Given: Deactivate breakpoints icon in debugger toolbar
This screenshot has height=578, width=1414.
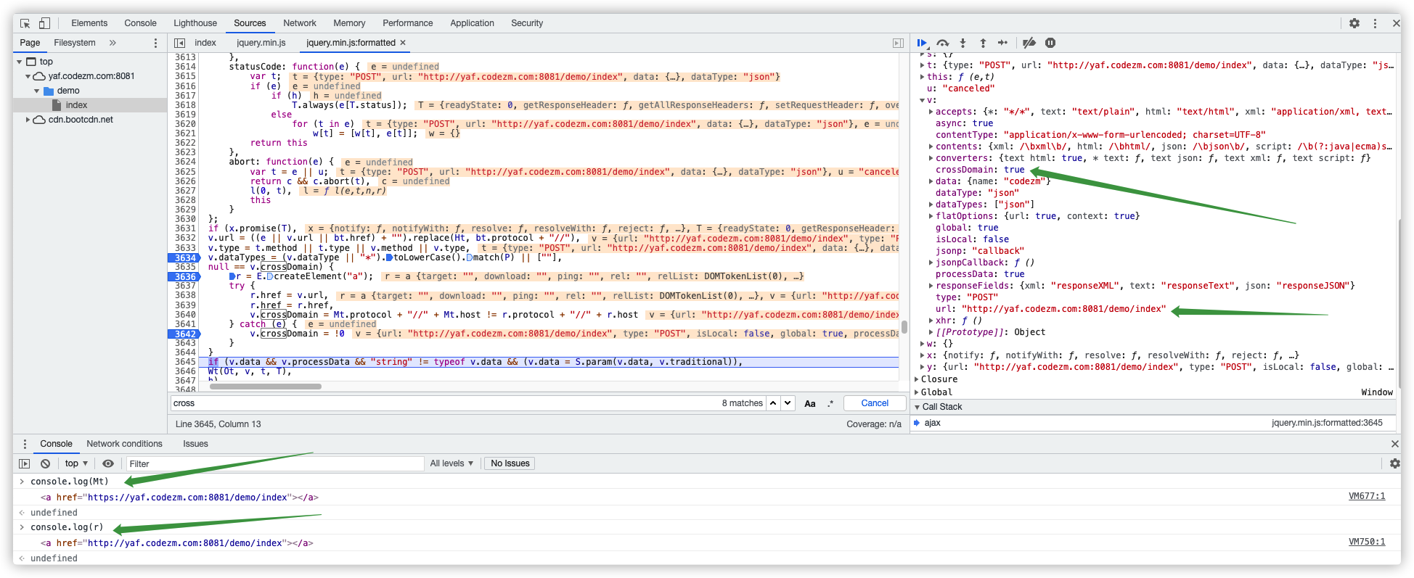Looking at the screenshot, I should click(1029, 44).
